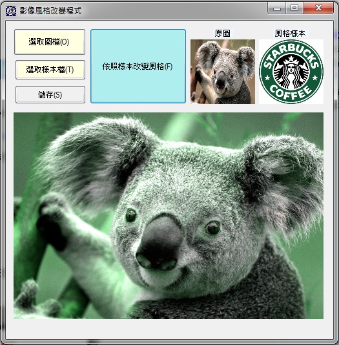Click the 選取圖檔(O) button
This screenshot has height=345, width=339.
pos(50,42)
